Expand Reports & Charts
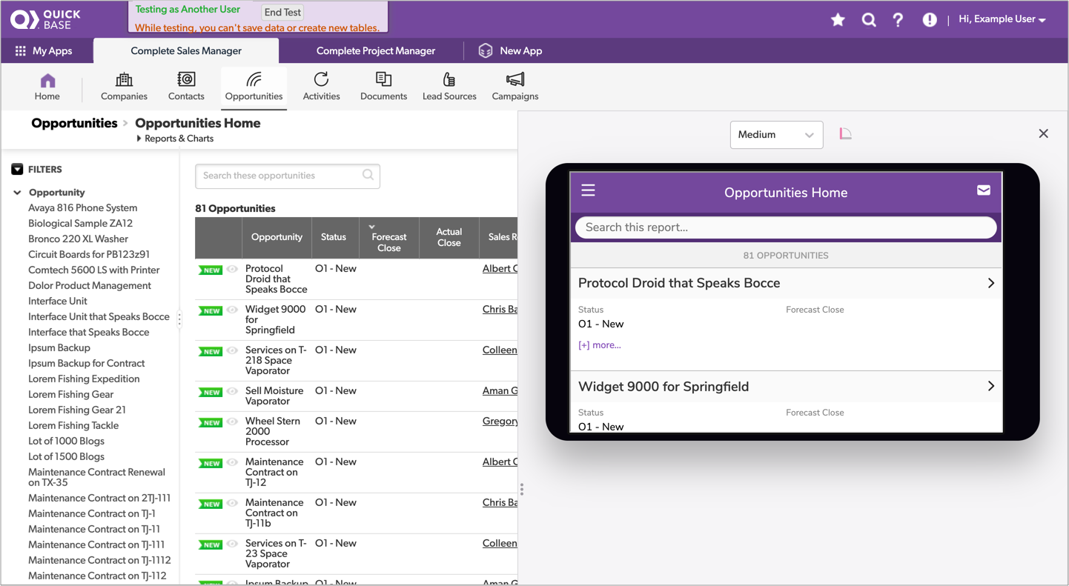 coord(175,139)
